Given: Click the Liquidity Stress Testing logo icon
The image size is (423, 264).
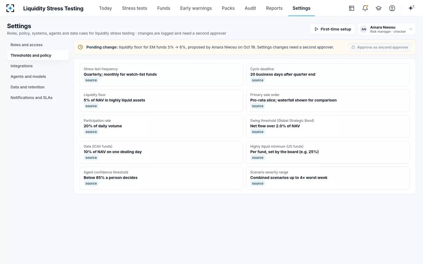Looking at the screenshot, I should pos(10,8).
